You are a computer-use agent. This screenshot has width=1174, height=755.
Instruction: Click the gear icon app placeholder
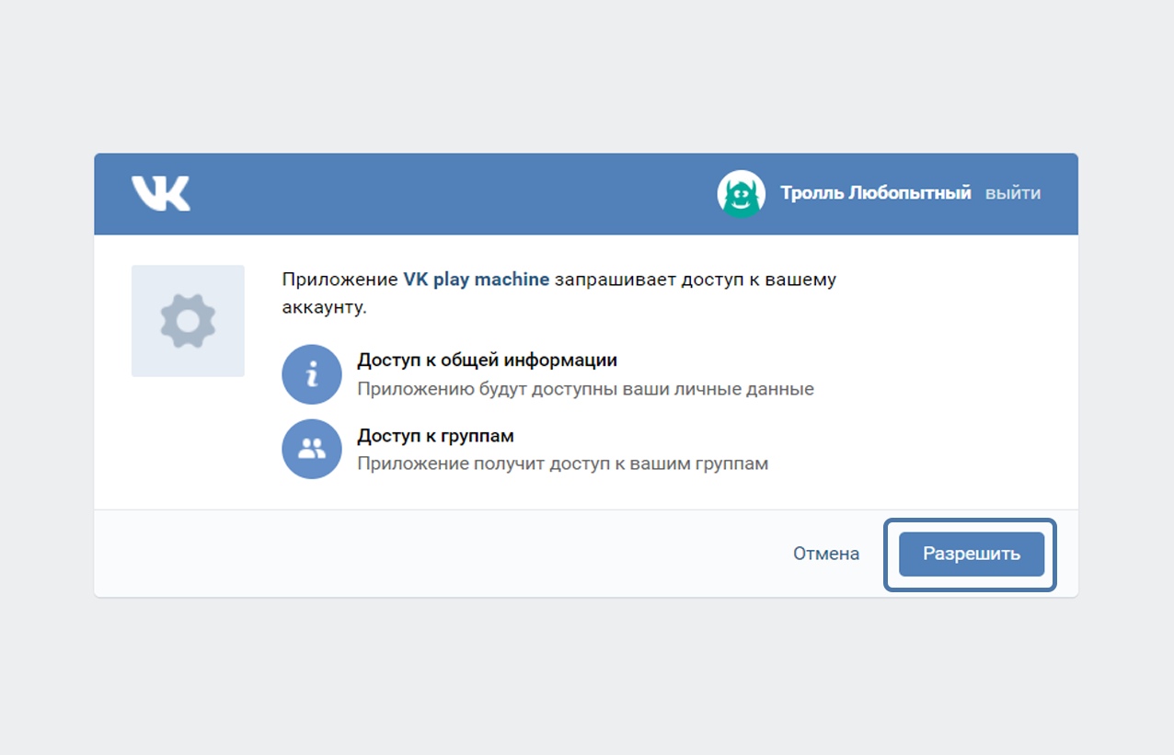188,321
